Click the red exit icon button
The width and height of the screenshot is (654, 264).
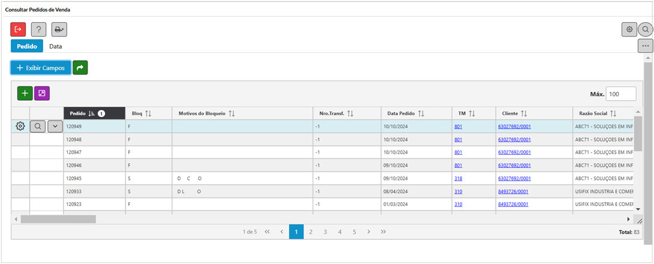[18, 29]
